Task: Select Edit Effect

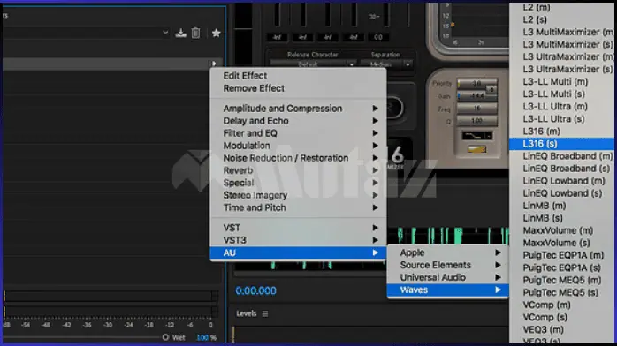Action: coord(298,76)
